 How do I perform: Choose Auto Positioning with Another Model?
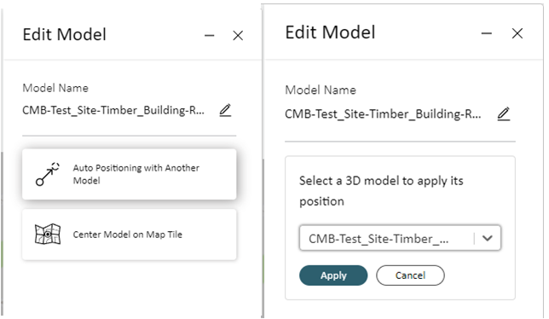coord(130,174)
